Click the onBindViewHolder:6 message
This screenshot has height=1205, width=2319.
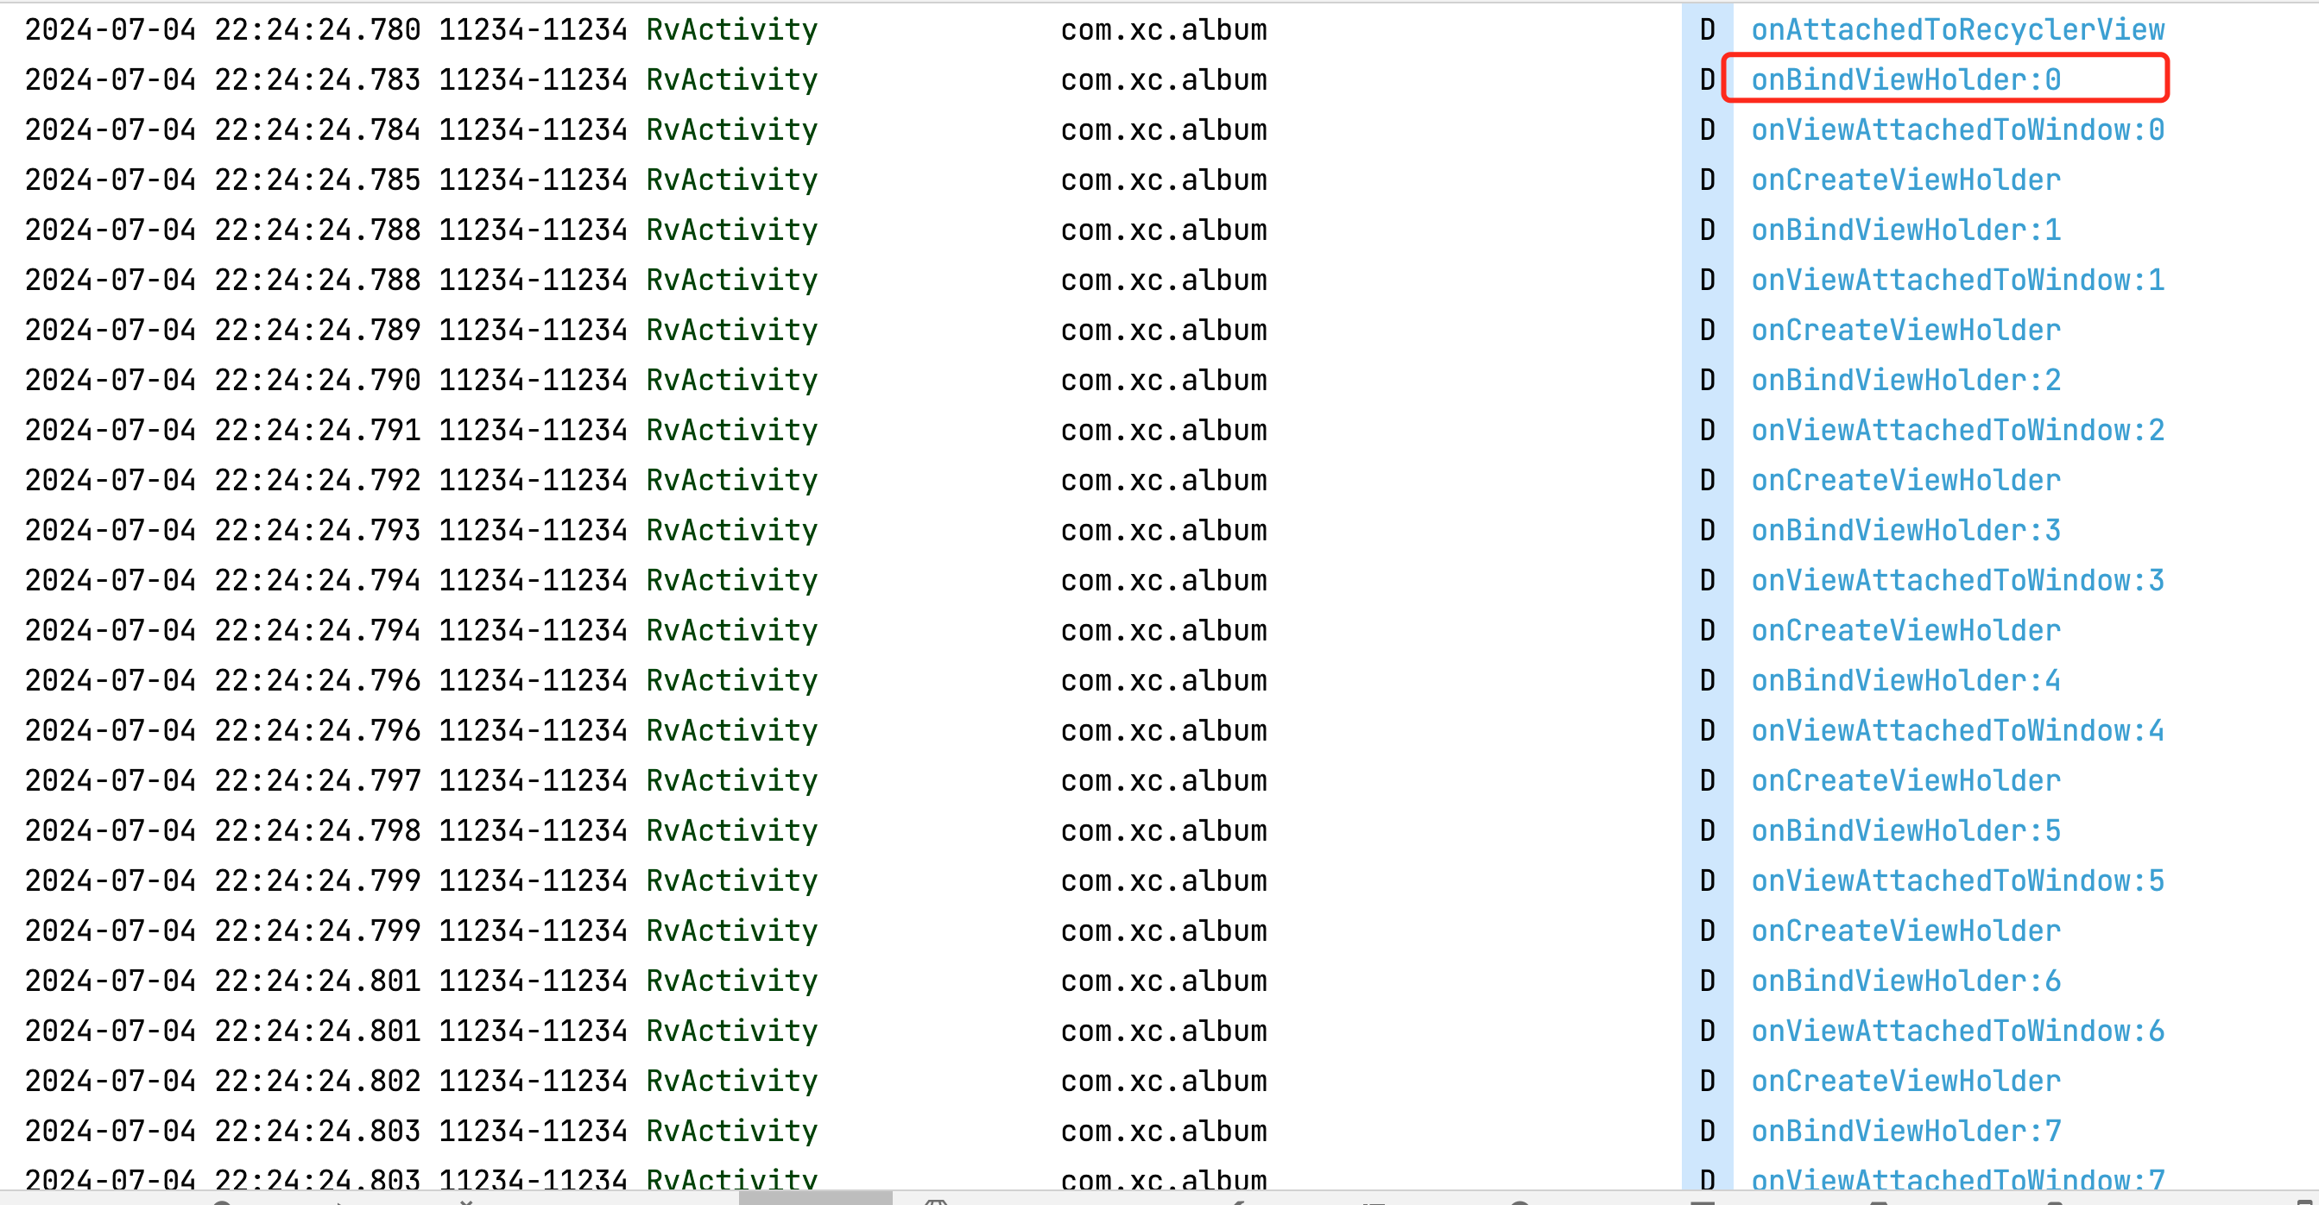coord(1905,981)
